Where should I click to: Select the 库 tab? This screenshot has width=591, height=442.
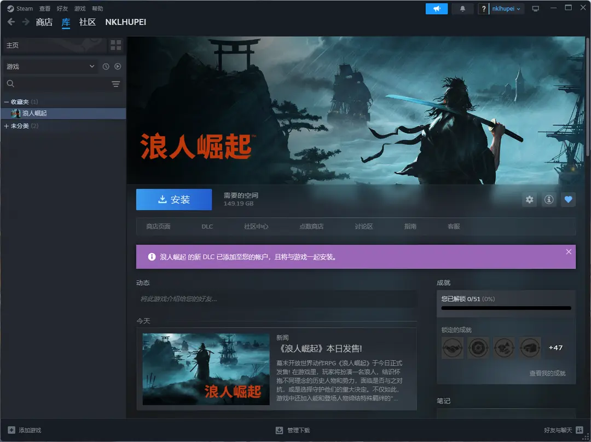(x=66, y=22)
